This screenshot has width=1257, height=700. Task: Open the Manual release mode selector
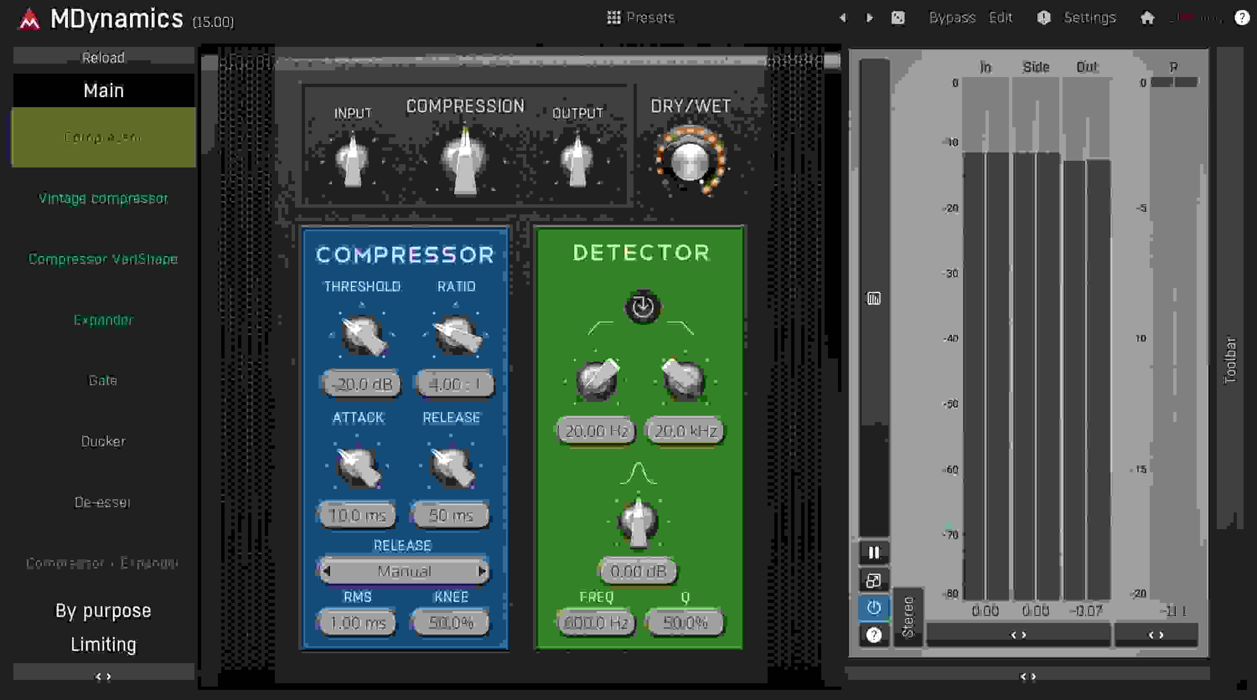[404, 571]
